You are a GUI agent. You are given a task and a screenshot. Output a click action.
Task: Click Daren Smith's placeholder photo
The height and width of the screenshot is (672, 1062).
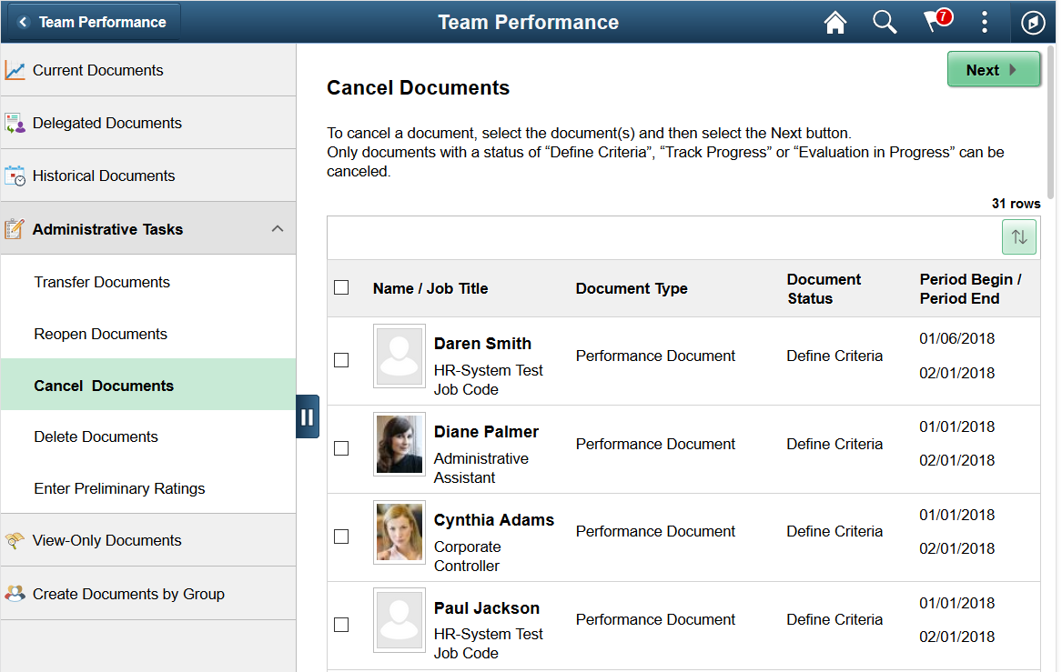pos(400,356)
